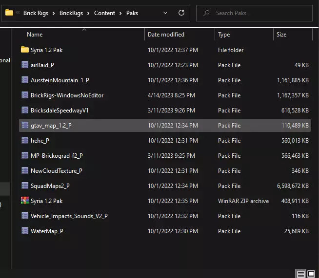
Task: Sort files by Date modified column
Action: (166, 35)
